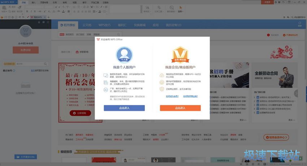Click the text highlight color button
307x166 pixels.
tap(59, 12)
